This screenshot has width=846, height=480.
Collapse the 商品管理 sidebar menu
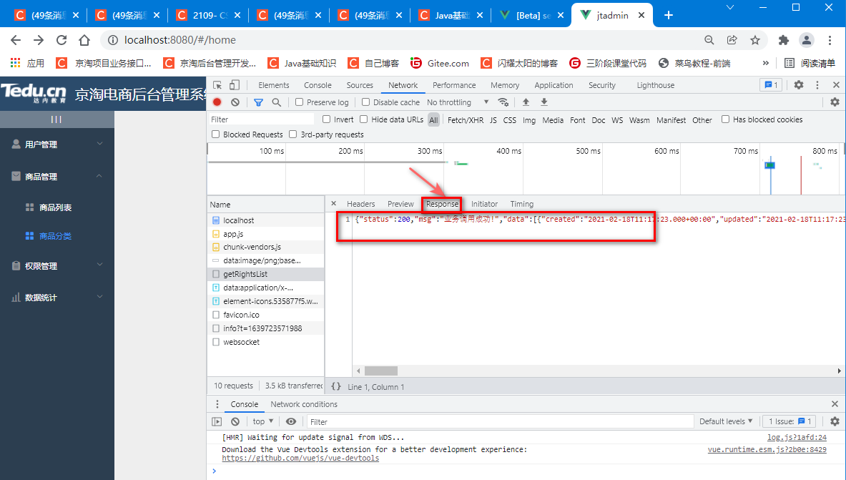tap(57, 177)
